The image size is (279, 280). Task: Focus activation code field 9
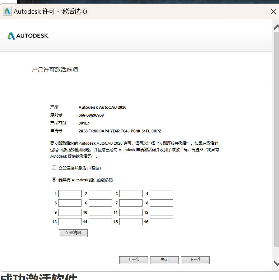click(70, 212)
